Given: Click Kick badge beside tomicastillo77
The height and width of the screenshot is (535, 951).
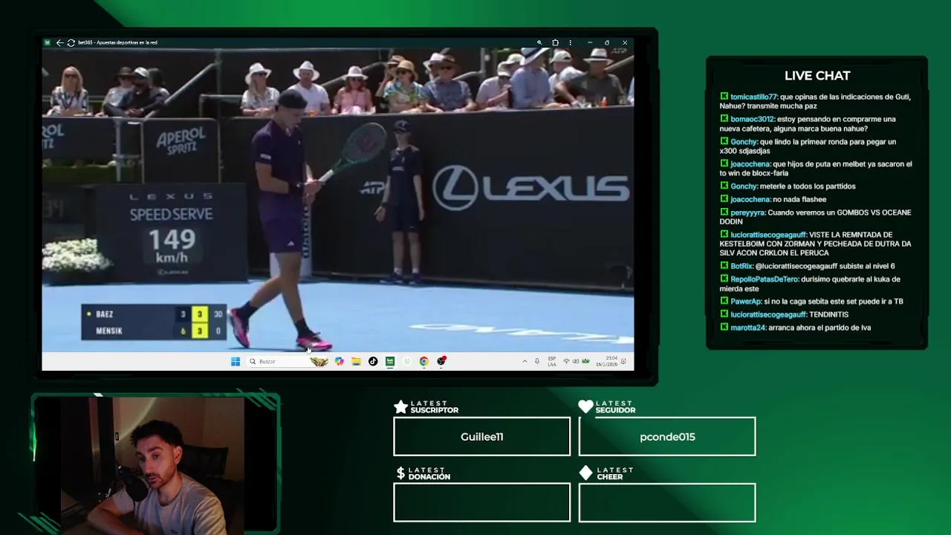Looking at the screenshot, I should [x=724, y=97].
